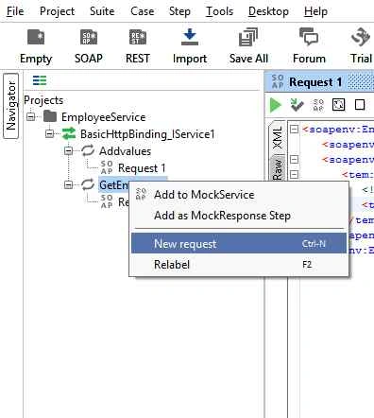The image size is (374, 418).
Task: Click the Projects label in navigator
Action: click(43, 100)
